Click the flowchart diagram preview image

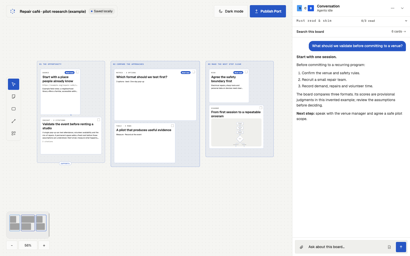(236, 132)
